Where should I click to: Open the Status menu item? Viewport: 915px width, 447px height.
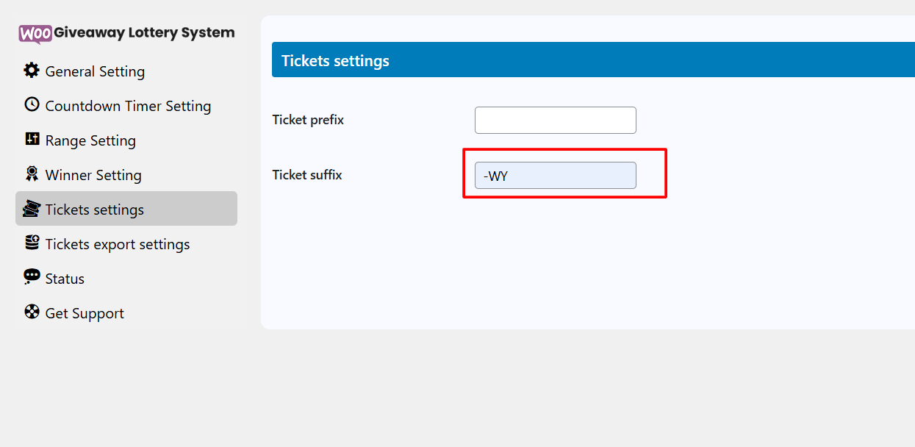[x=65, y=279]
